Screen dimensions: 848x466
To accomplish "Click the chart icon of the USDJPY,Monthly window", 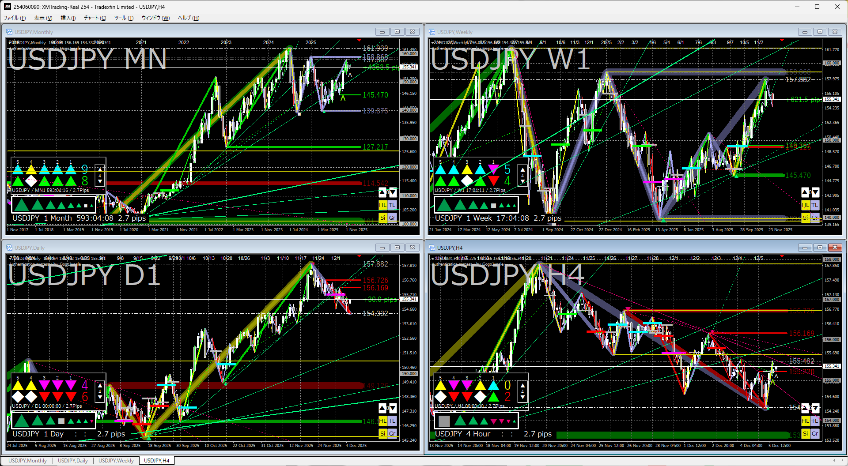I will coord(9,32).
